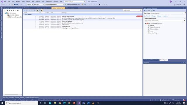Open the Build menu

point(23,1)
